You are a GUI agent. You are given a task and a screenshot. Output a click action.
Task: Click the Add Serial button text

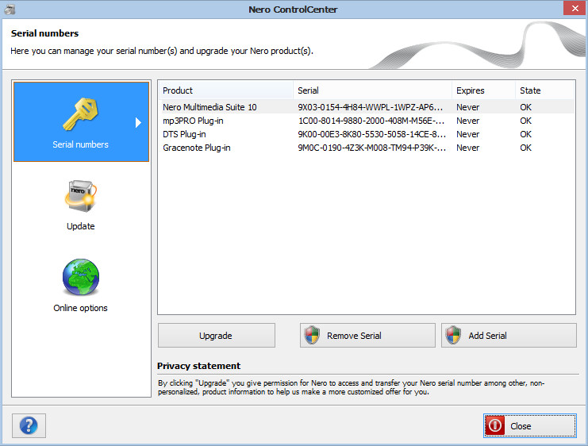point(487,336)
